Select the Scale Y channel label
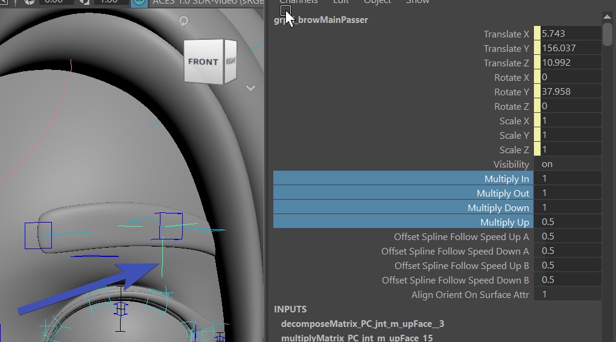Screen dimensions: 616x342 [514, 136]
